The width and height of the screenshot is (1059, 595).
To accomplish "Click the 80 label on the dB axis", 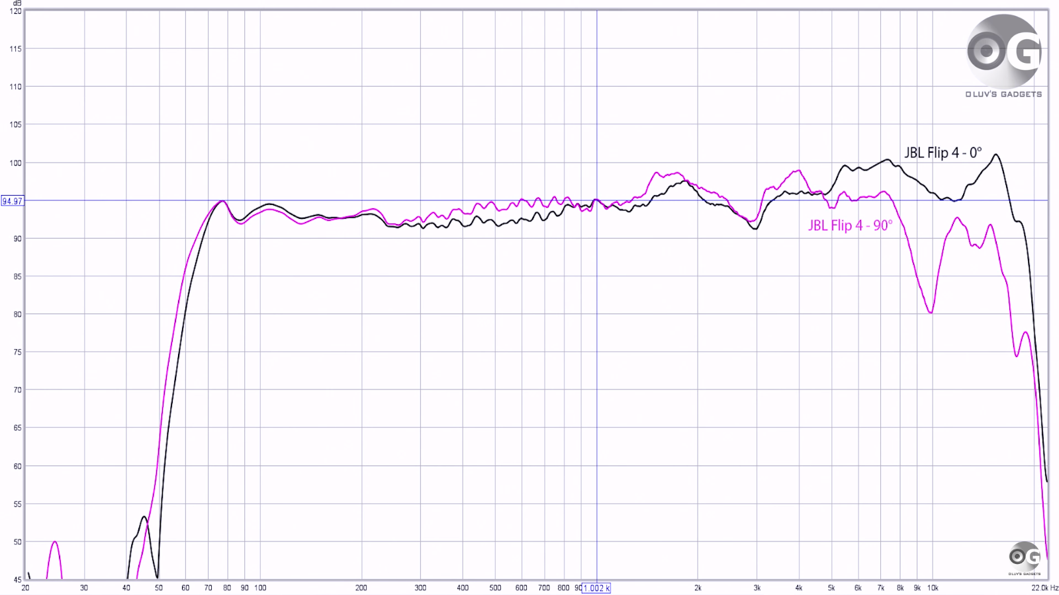I will pos(18,314).
